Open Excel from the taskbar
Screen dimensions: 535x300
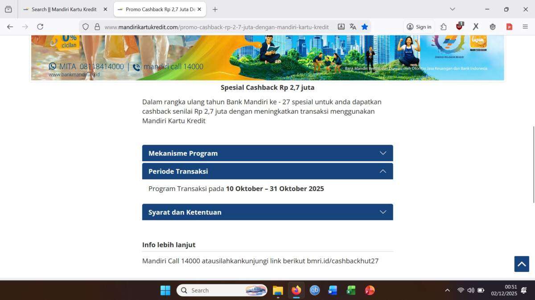tap(351, 290)
